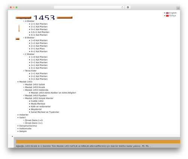Open 3,5+1 Kat Planları link

pos(40,32)
